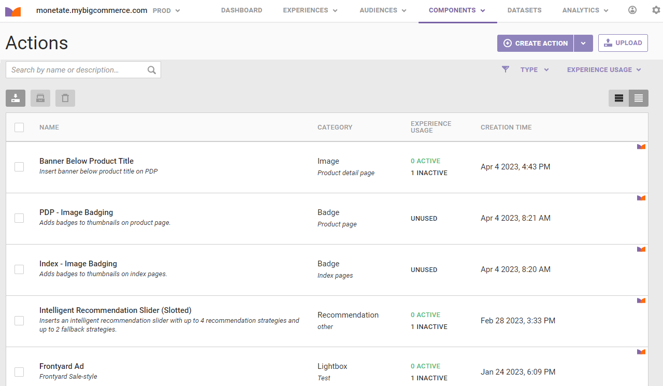Open the Experience Usage filter dropdown
The image size is (663, 386).
point(604,70)
